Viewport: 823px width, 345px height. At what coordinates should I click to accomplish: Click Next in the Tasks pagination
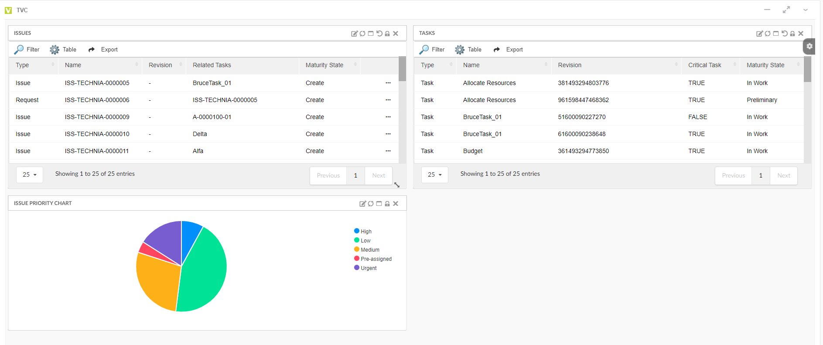pyautogui.click(x=783, y=175)
